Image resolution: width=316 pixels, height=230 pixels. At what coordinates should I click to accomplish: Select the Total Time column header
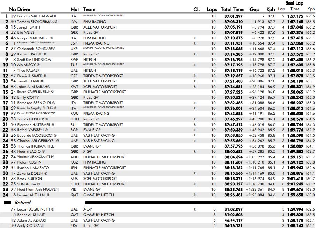point(232,9)
